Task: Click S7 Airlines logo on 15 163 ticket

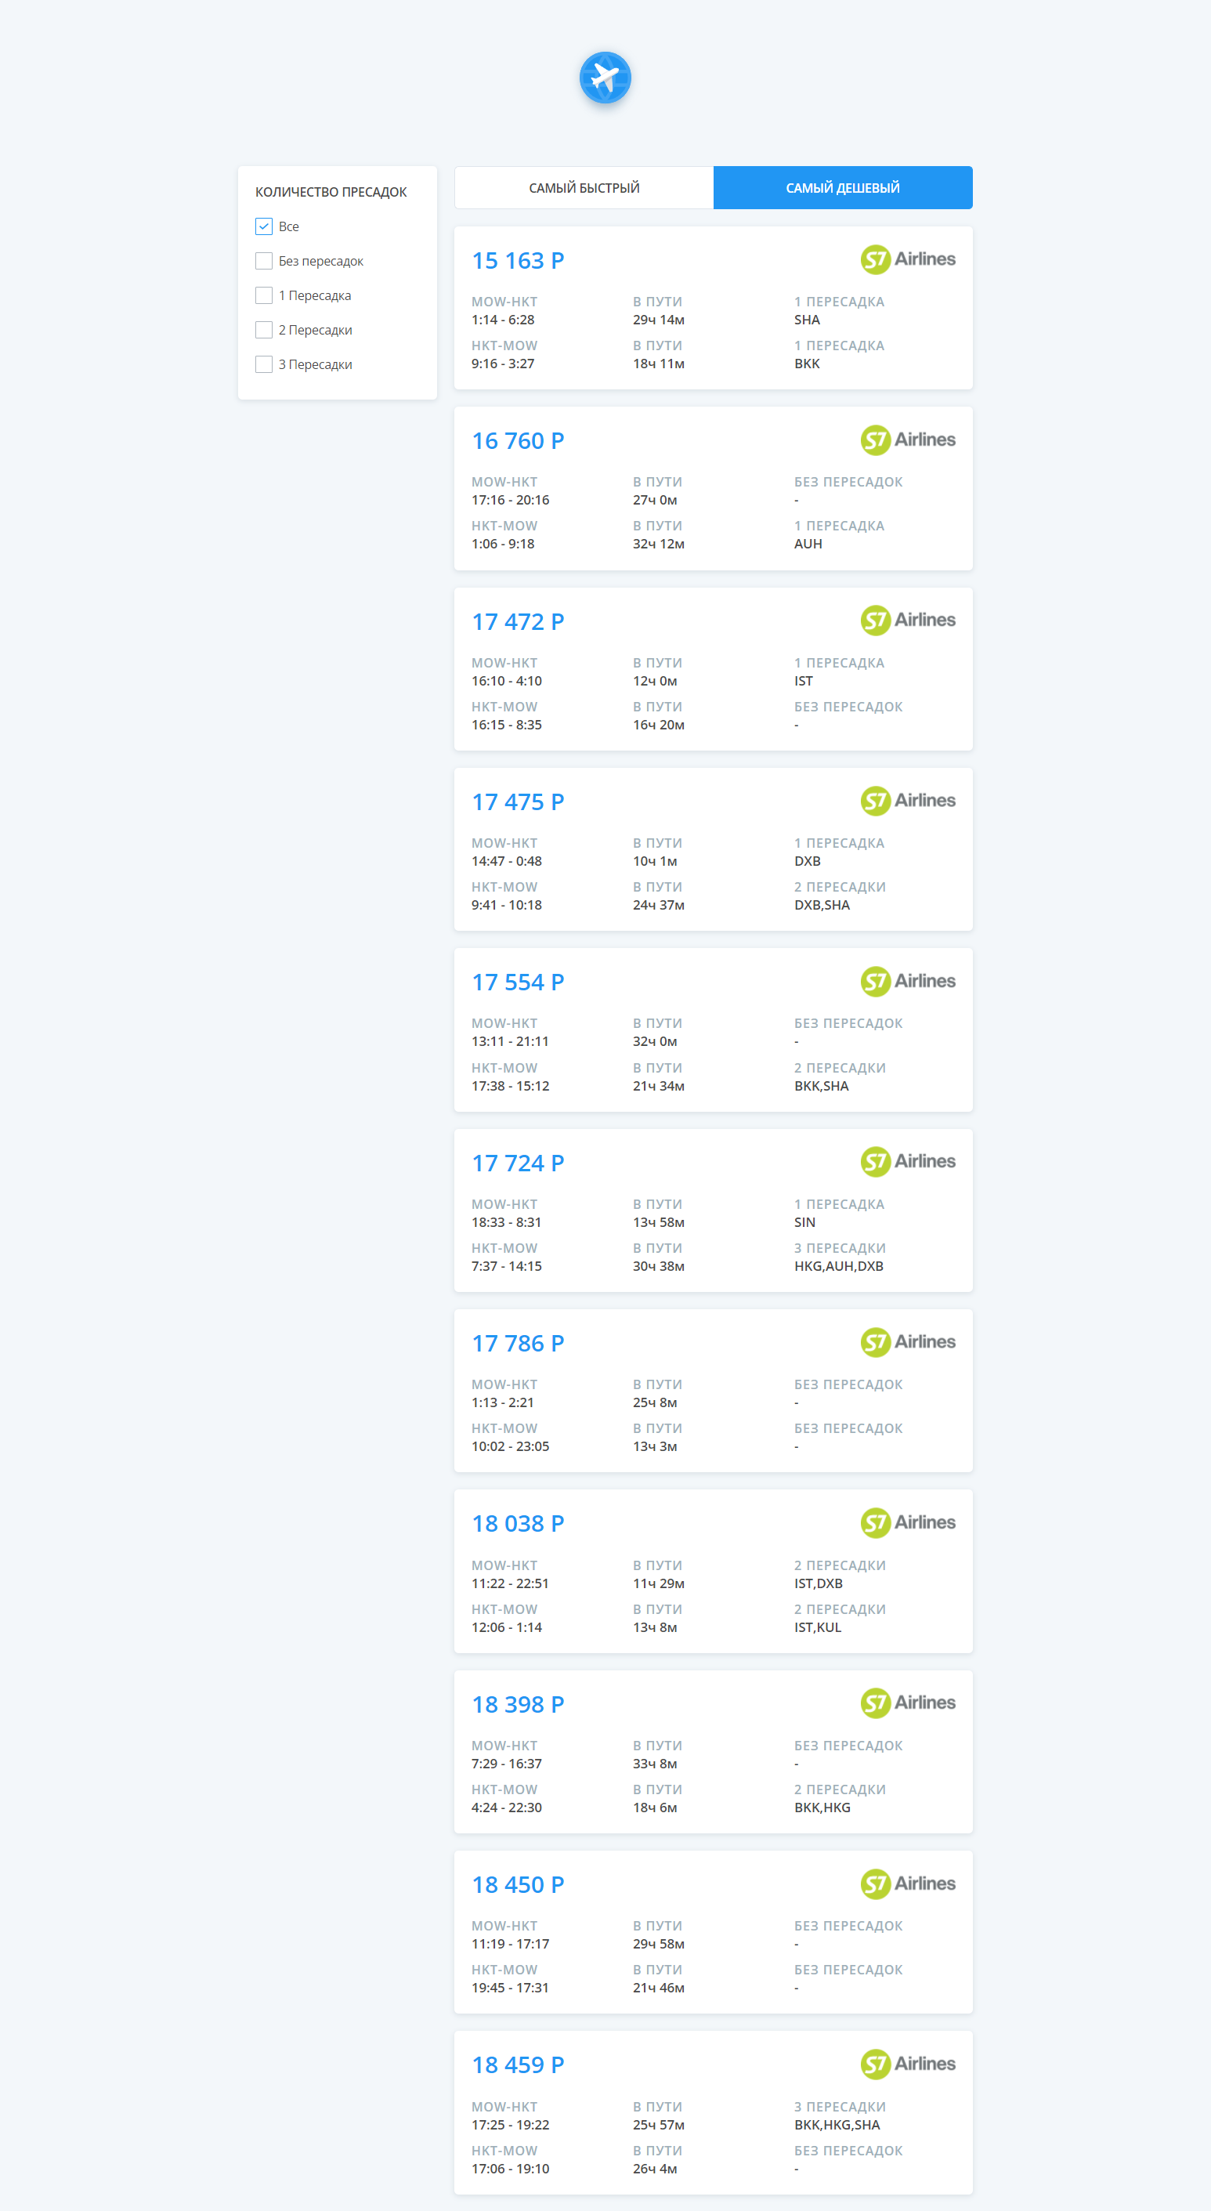Action: (908, 259)
